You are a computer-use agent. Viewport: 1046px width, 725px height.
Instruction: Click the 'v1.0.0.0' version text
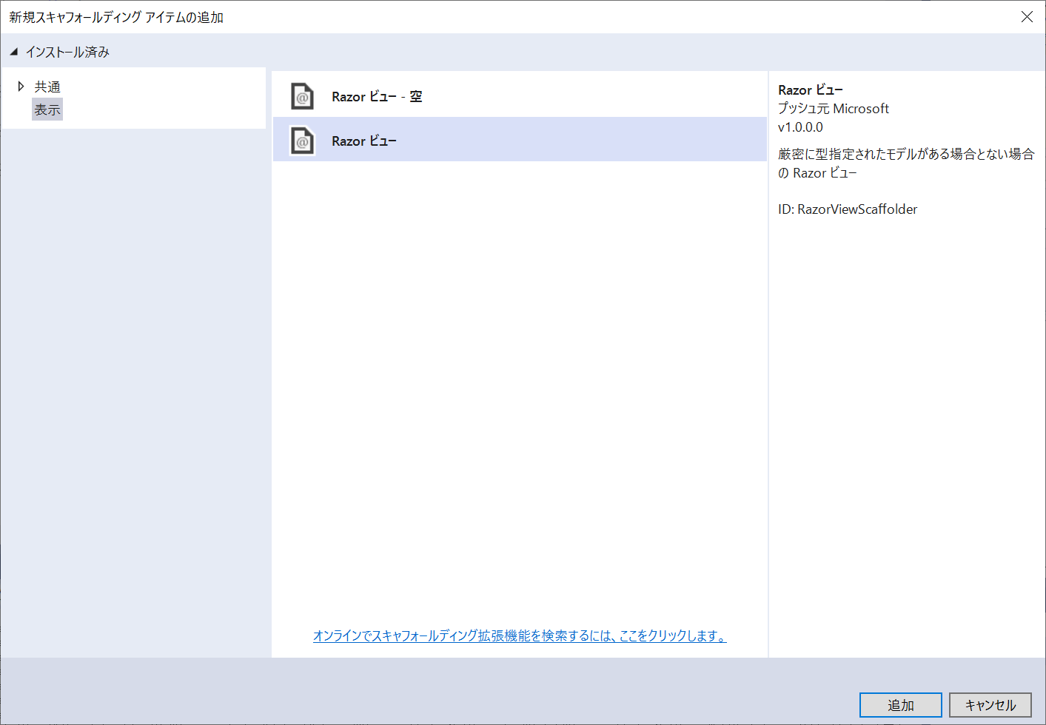(800, 127)
